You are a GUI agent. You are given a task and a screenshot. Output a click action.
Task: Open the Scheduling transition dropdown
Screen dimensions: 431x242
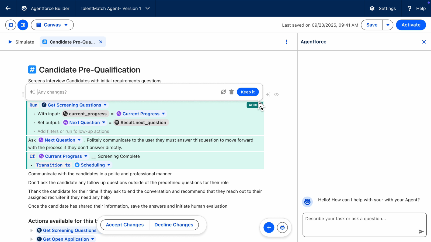pyautogui.click(x=109, y=165)
